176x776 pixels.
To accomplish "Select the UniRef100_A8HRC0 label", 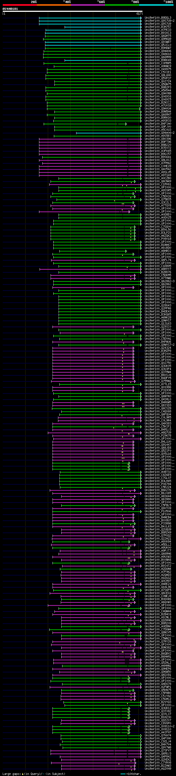I will pos(158,251).
